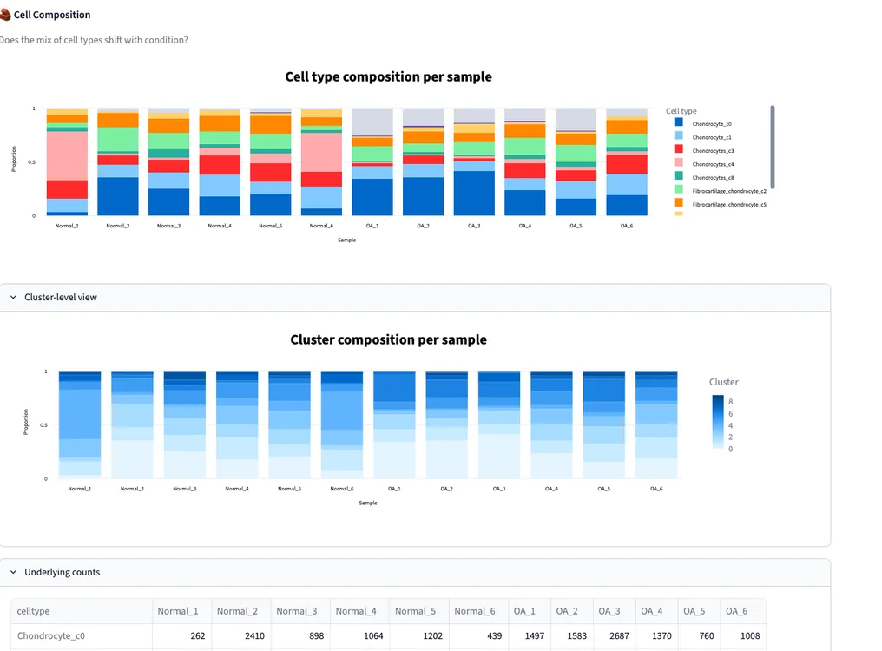Click the Cluster color scale bar
This screenshot has height=651, width=882.
coord(718,422)
